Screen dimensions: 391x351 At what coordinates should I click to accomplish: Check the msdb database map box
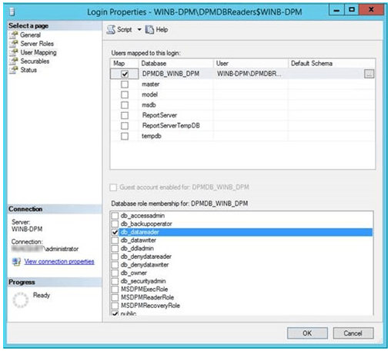[x=125, y=105]
